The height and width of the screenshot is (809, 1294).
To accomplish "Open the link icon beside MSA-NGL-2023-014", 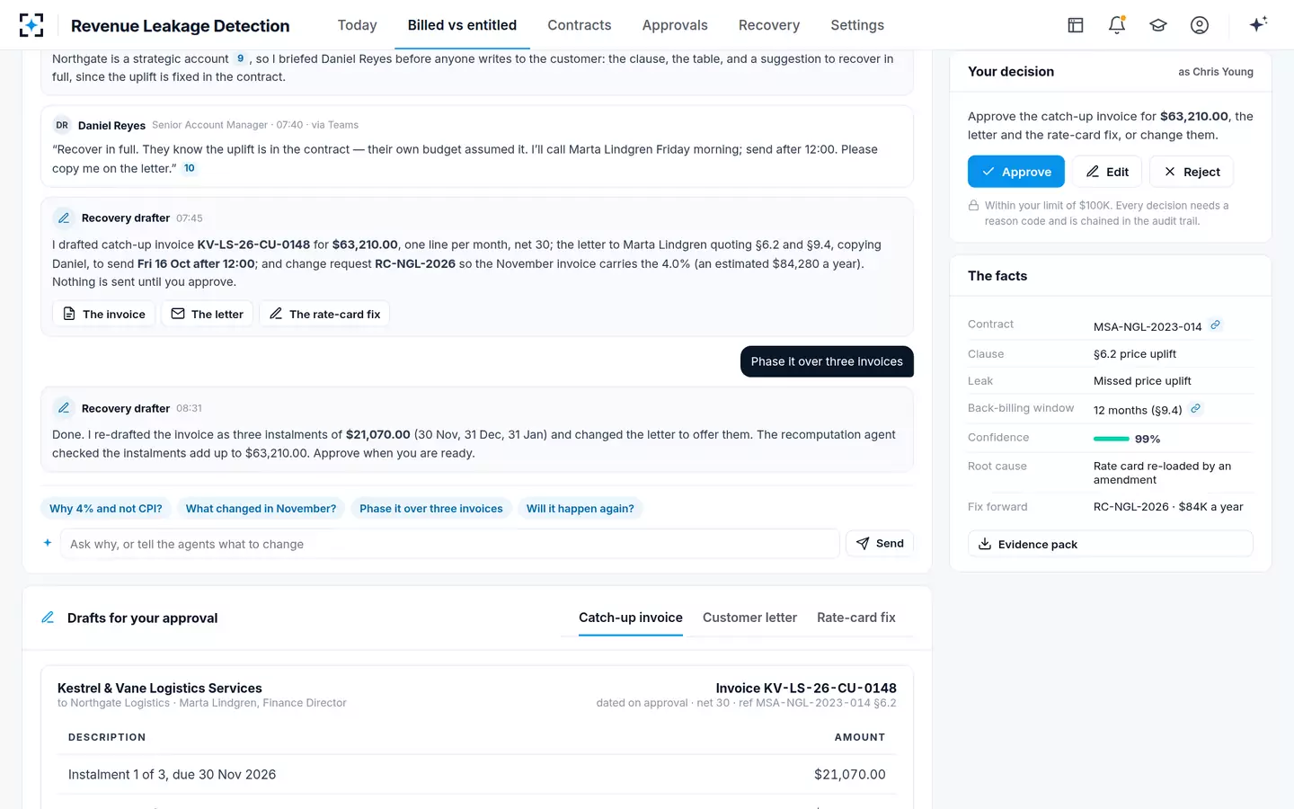I will click(1215, 325).
